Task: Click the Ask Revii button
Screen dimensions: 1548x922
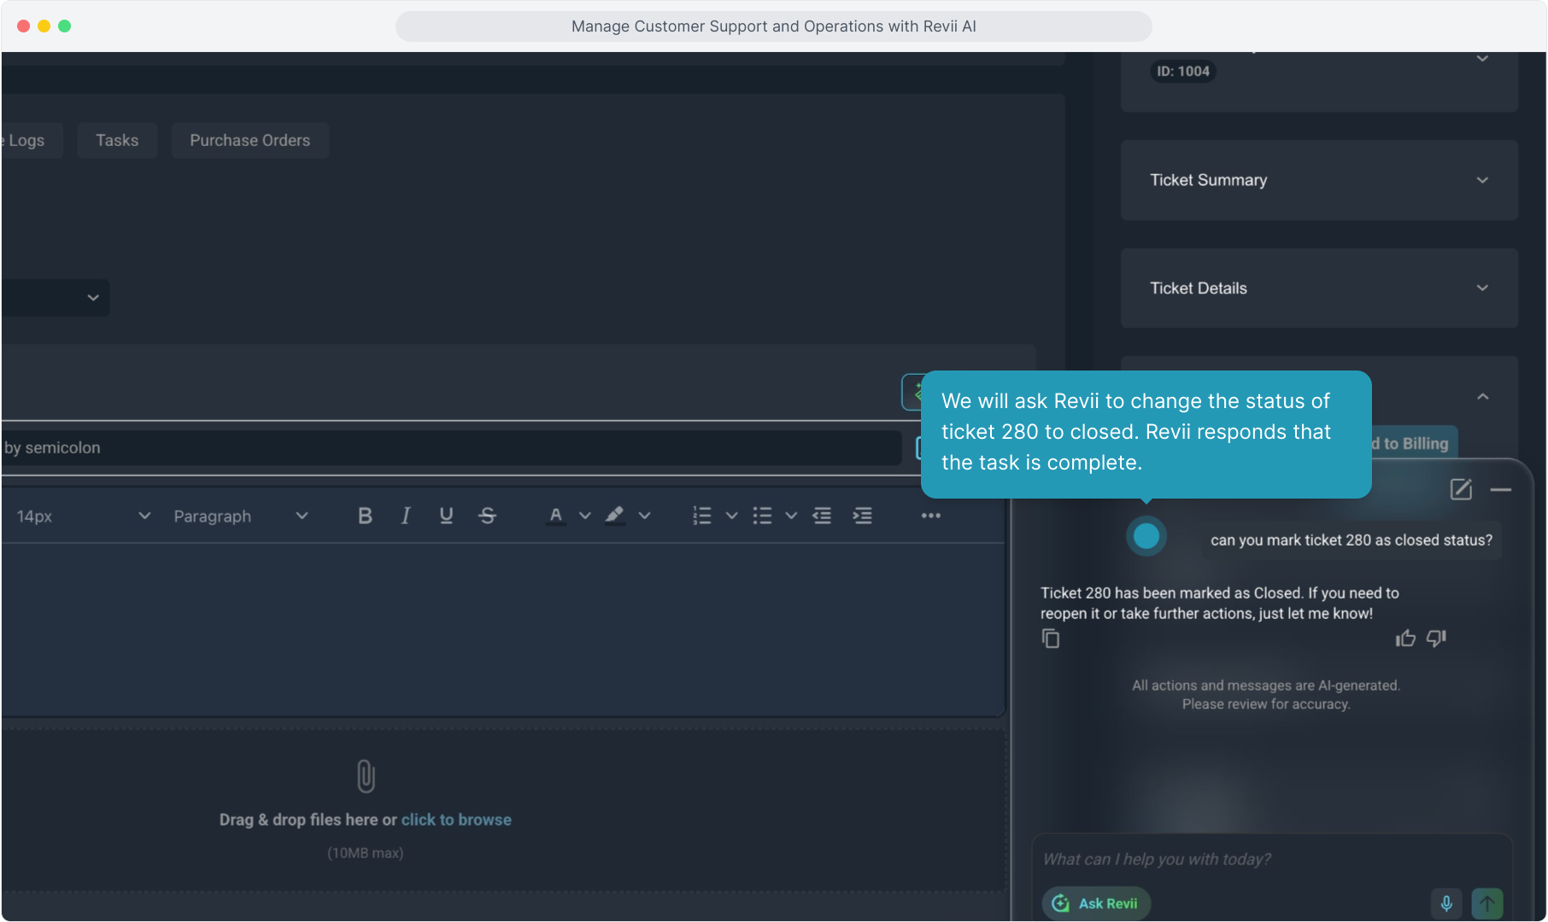Action: point(1096,903)
